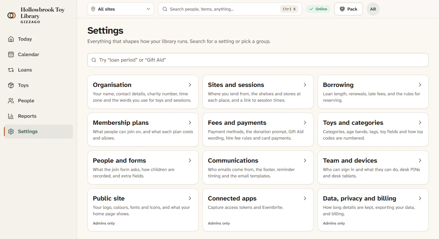Click the global search input field
This screenshot has width=439, height=239.
point(230,9)
